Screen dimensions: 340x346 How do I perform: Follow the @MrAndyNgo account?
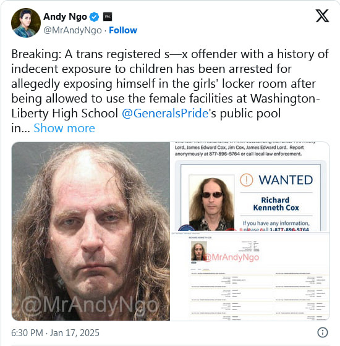tap(123, 30)
